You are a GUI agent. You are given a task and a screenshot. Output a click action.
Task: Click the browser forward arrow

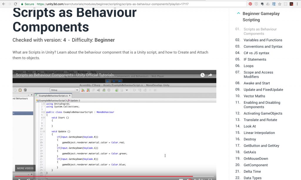click(x=10, y=4)
